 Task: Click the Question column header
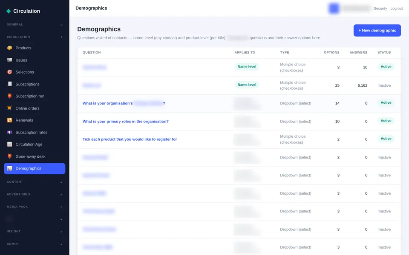tap(92, 52)
